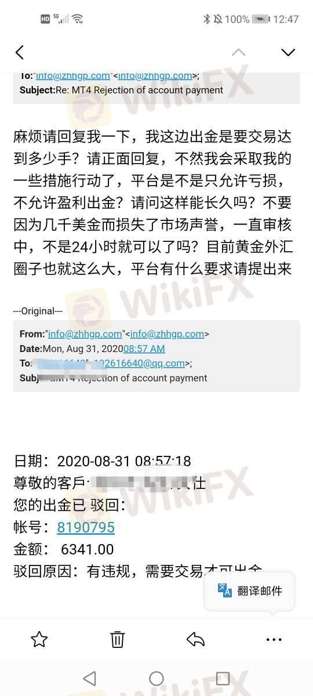Tap the 08:57 AM time link

(144, 349)
